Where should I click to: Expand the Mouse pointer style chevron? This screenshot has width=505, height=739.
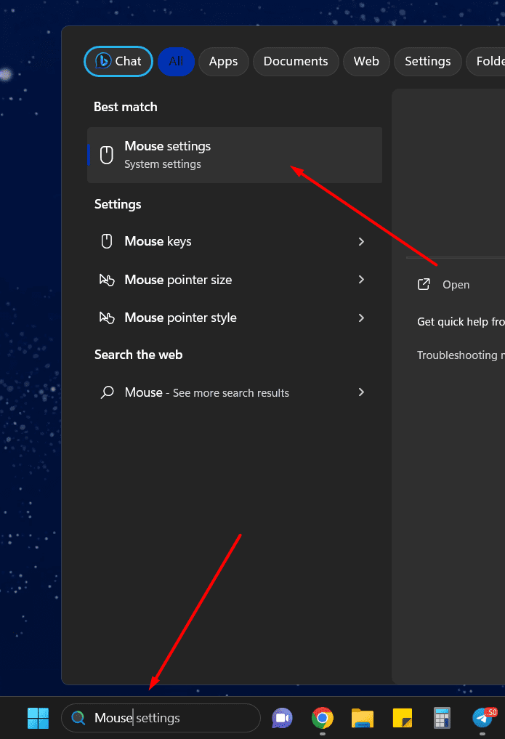coord(361,318)
